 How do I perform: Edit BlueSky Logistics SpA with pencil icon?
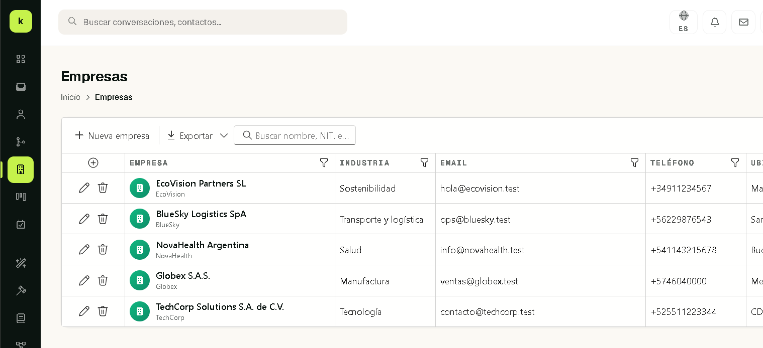[x=84, y=219]
